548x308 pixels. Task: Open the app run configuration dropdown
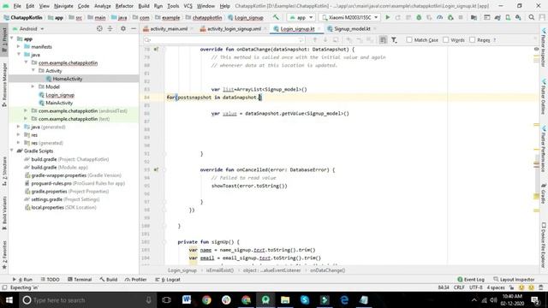[x=301, y=17]
